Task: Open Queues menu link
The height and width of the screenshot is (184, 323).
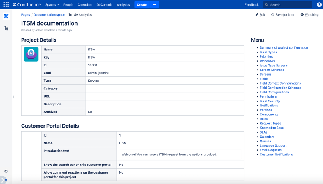Action: [265, 141]
